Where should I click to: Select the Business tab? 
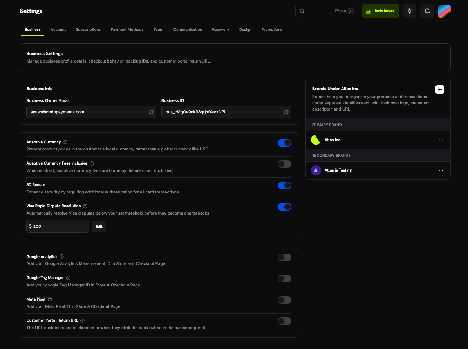33,29
